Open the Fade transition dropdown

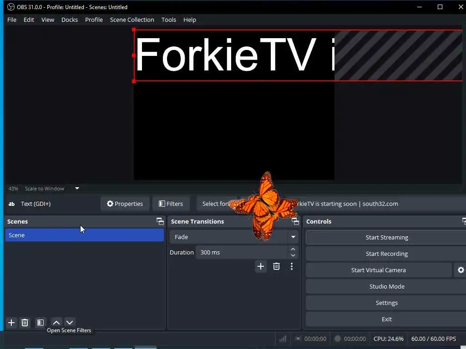coord(233,237)
